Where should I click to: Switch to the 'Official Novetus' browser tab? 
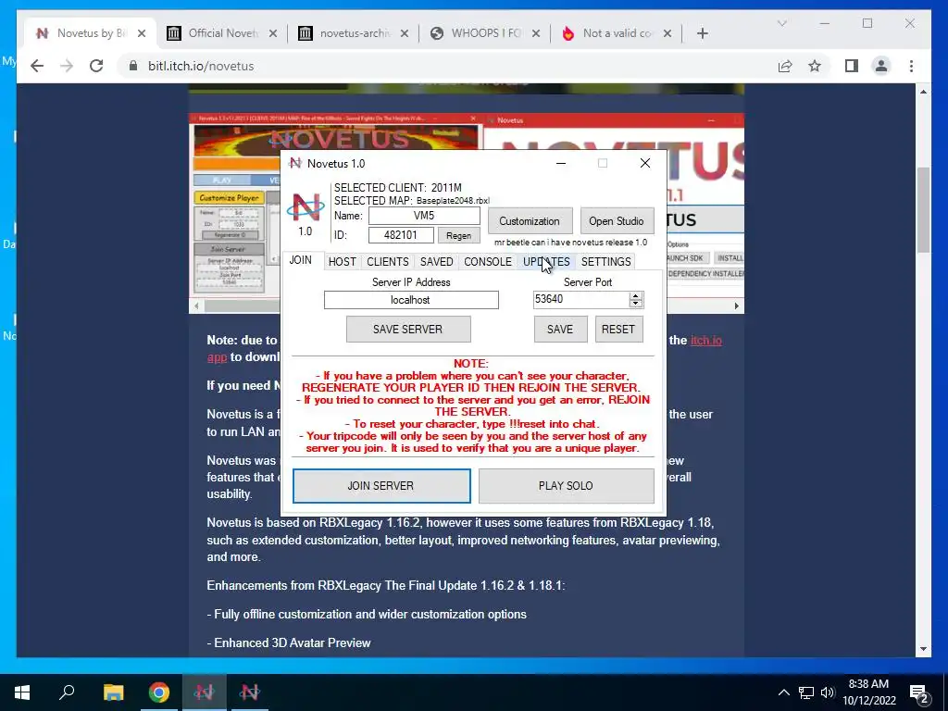coord(222,33)
